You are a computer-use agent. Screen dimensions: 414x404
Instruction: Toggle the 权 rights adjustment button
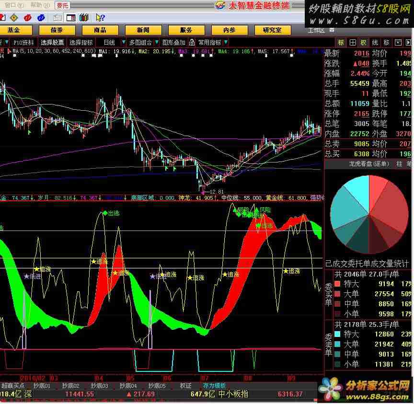(363, 42)
